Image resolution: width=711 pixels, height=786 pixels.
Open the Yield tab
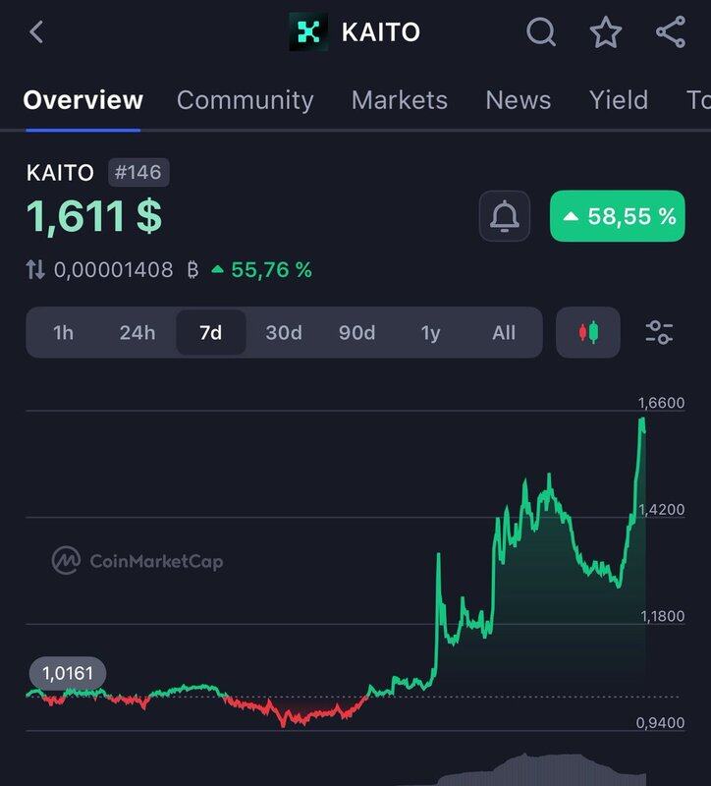tap(619, 100)
